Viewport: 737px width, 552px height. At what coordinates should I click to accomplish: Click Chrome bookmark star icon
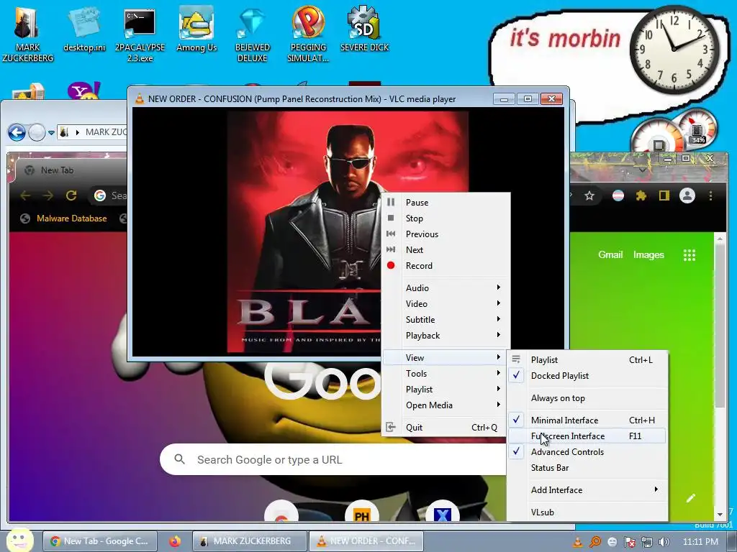[589, 195]
